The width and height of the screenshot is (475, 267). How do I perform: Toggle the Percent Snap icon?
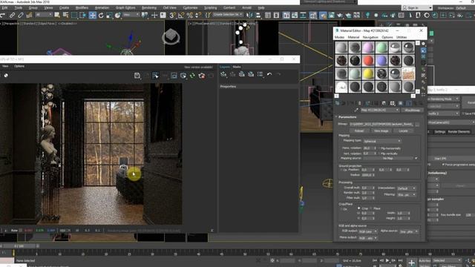click(190, 15)
